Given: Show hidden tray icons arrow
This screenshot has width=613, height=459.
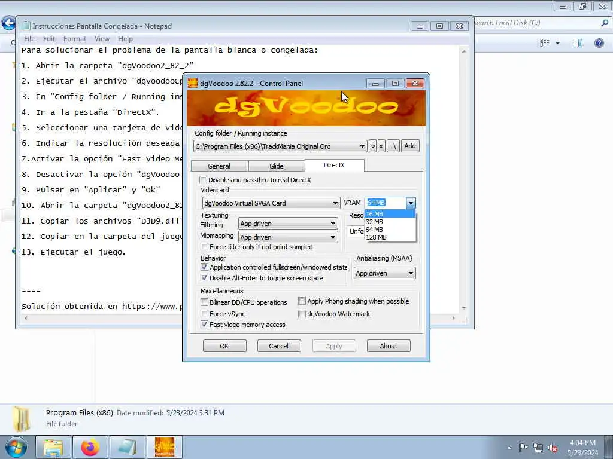Looking at the screenshot, I should pyautogui.click(x=509, y=448).
